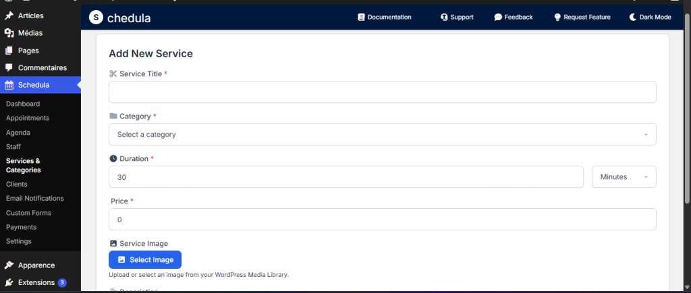Click the Duration value field
The width and height of the screenshot is (691, 293).
345,177
